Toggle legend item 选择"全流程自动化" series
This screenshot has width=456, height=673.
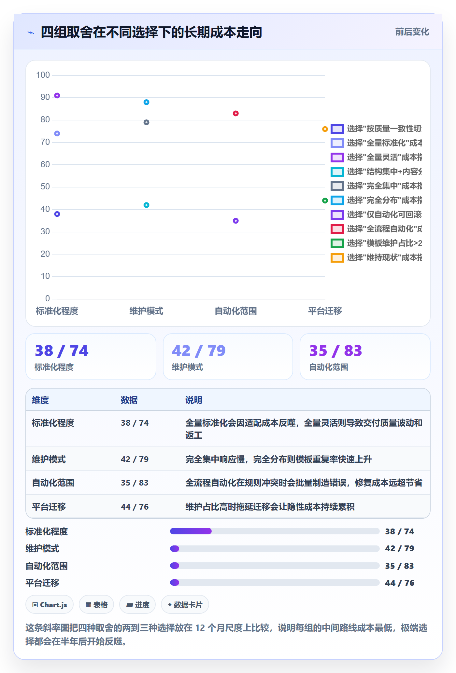coord(376,229)
